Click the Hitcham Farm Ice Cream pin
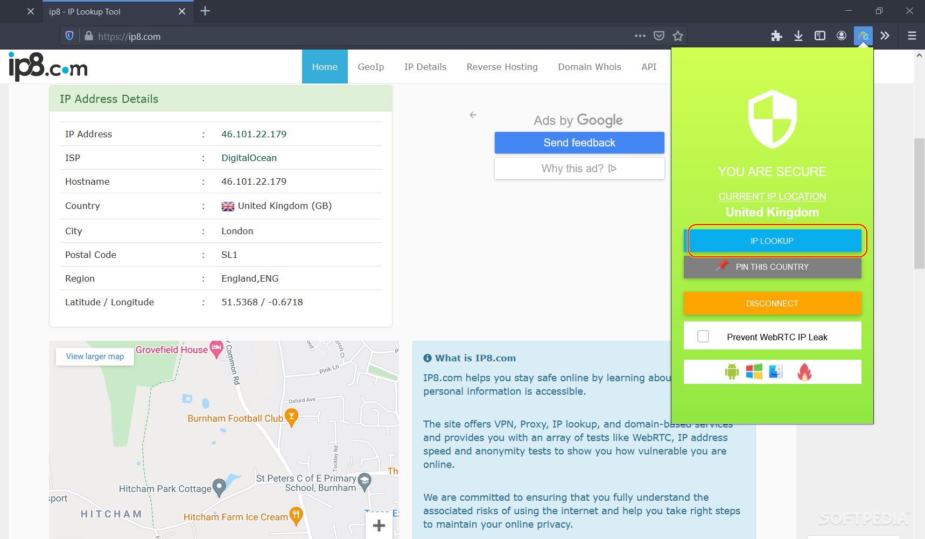 coord(296,516)
